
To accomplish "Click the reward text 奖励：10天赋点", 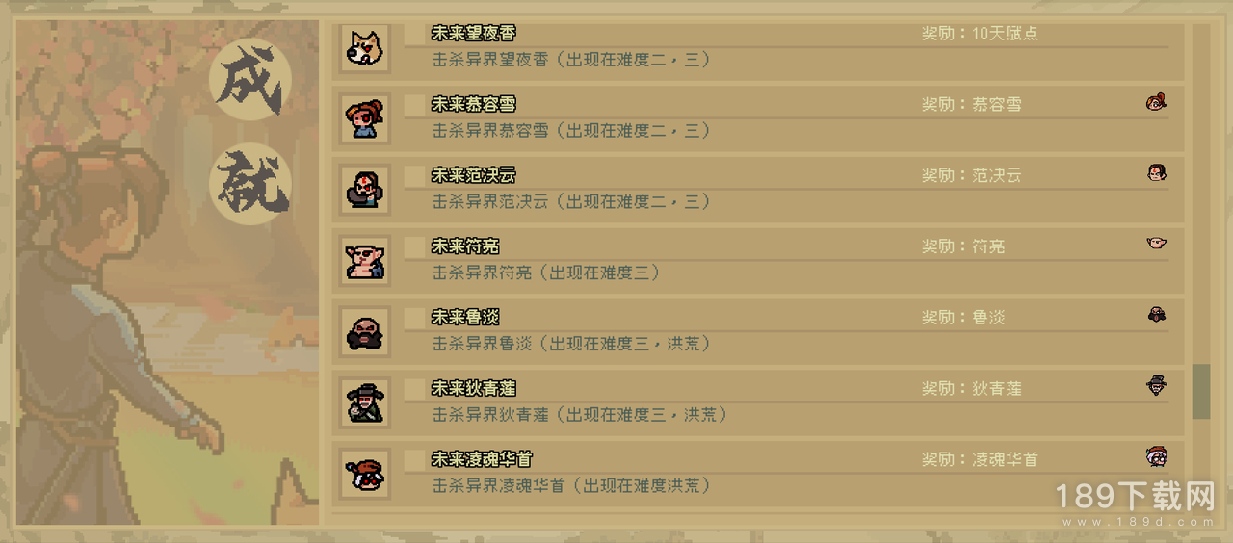I will click(x=980, y=33).
